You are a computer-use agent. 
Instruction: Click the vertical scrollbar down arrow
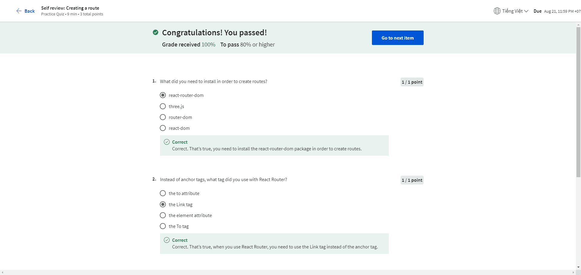(578, 267)
